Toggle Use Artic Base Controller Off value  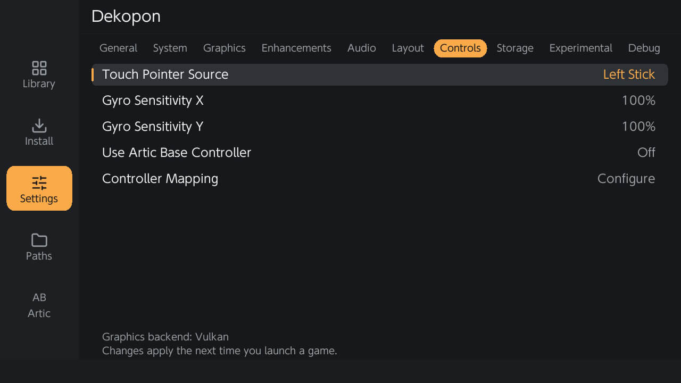tap(646, 153)
